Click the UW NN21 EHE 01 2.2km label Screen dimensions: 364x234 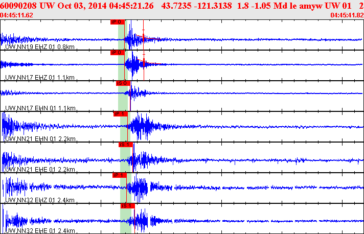[40, 170]
